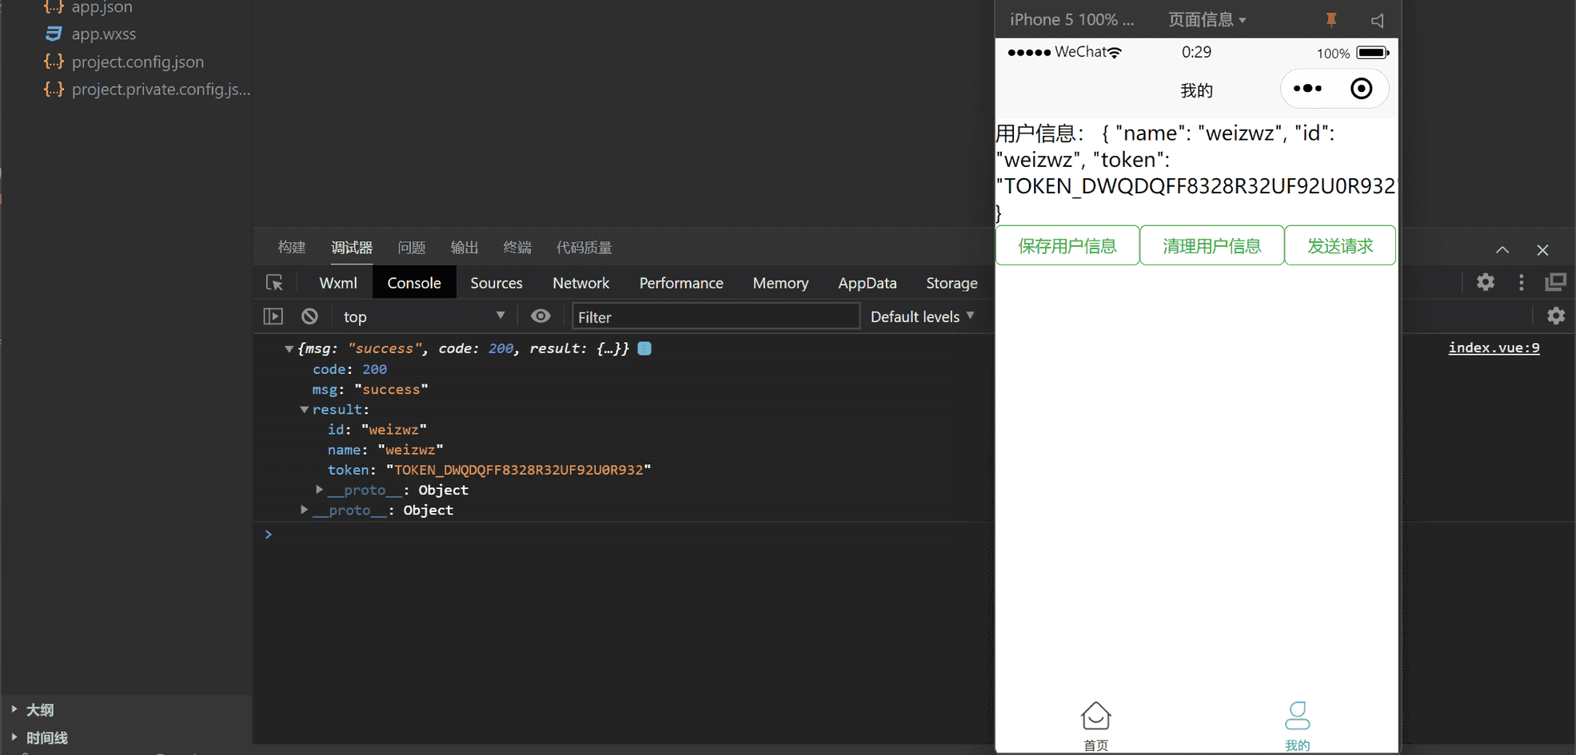Click into the console Filter field
This screenshot has width=1576, height=755.
(x=715, y=316)
